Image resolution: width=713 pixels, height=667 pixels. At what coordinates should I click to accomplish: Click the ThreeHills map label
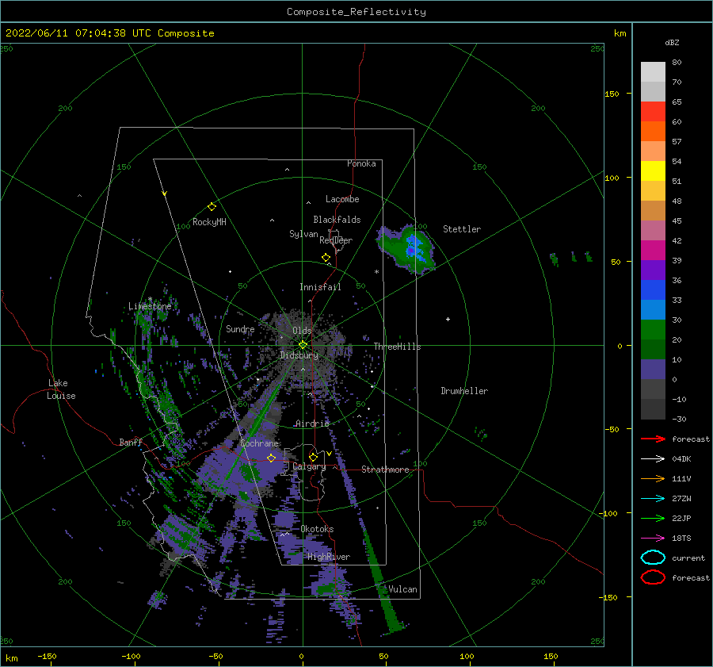point(398,347)
